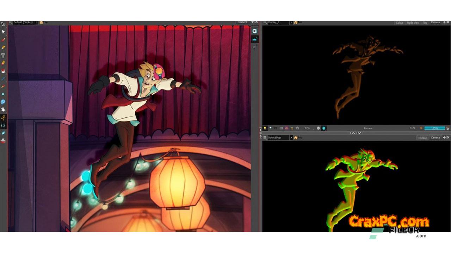Toggle the light bulb in Display_2 view
This screenshot has width=451, height=253.
click(x=265, y=128)
